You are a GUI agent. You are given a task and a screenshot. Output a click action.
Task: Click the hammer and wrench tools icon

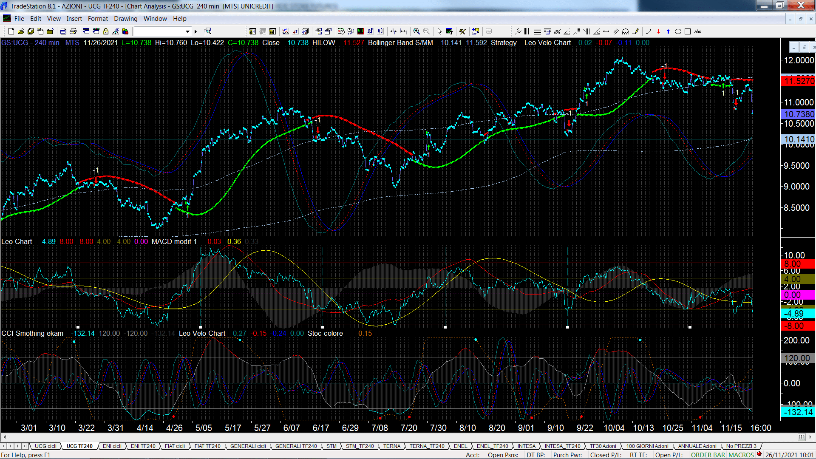pyautogui.click(x=462, y=31)
